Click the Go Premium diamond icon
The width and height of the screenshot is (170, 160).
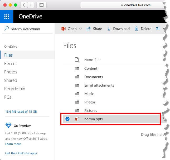coord(8,126)
